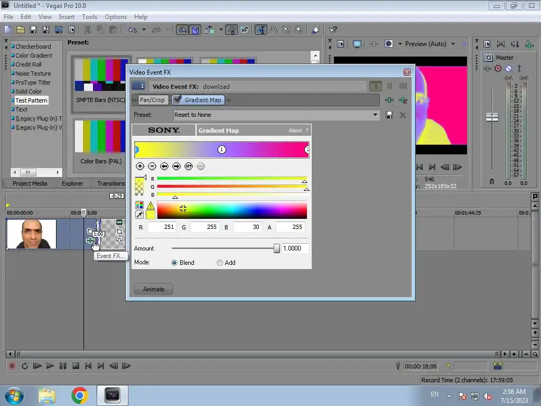This screenshot has width=541, height=406.
Task: Remove selected plug-in from the chain
Action: click(403, 100)
